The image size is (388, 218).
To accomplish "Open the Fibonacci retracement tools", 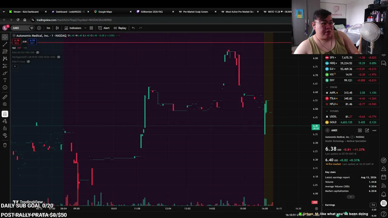I will click(5, 51).
